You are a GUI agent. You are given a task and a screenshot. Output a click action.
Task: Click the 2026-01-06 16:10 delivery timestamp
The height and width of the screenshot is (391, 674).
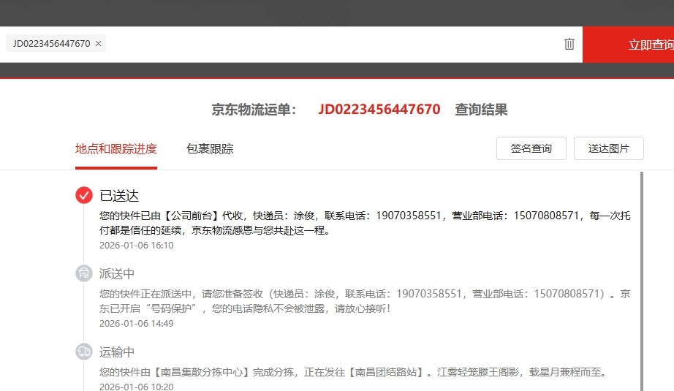click(x=137, y=246)
